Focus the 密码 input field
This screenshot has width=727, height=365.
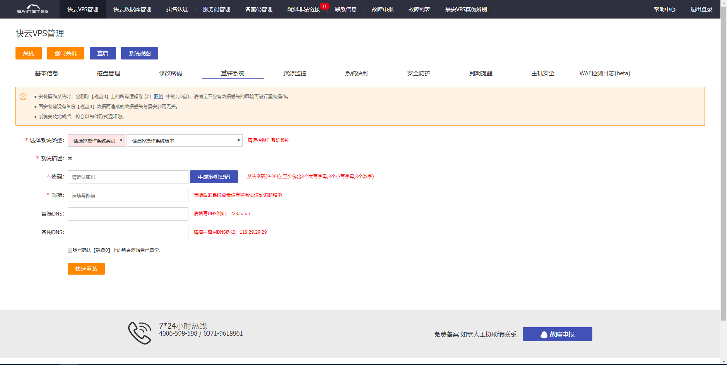coord(128,177)
